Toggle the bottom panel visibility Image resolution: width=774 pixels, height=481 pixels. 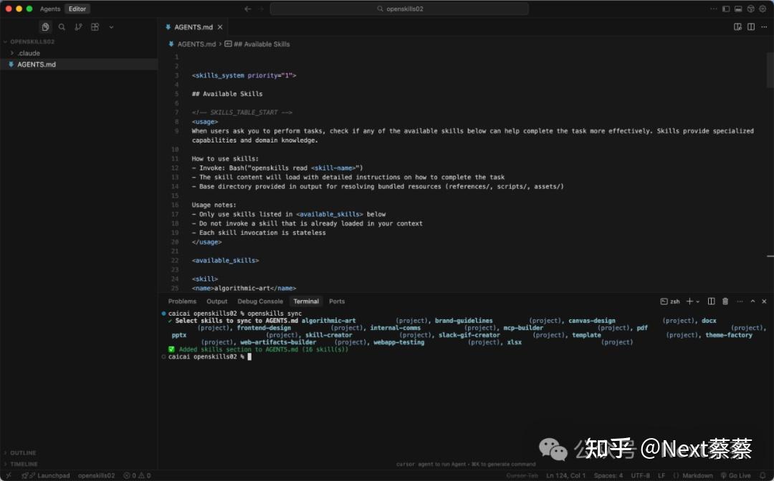739,9
